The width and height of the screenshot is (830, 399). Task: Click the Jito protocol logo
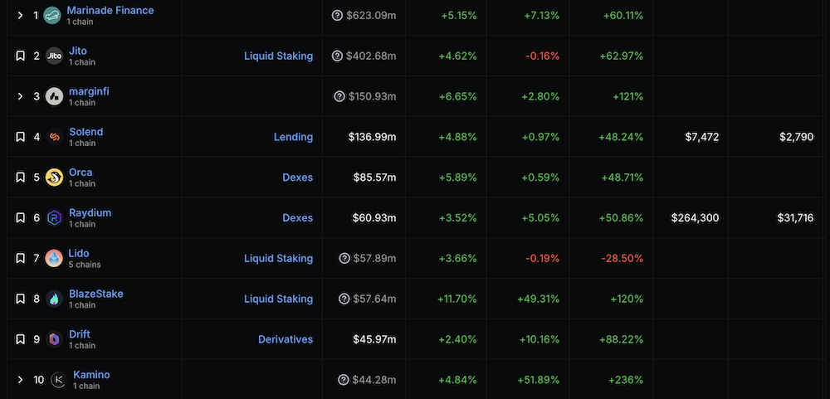point(54,56)
